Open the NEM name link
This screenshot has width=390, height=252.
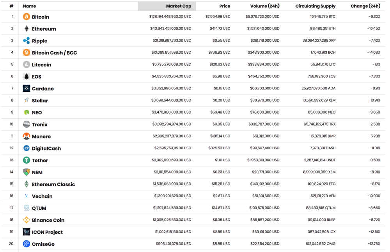click(37, 172)
